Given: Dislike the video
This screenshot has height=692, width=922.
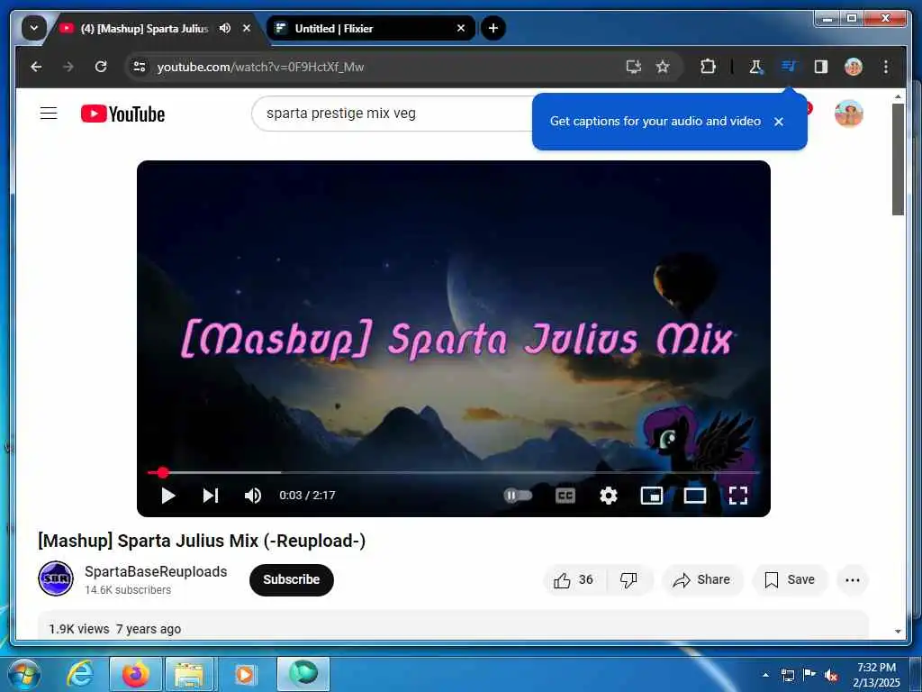Looking at the screenshot, I should point(628,579).
